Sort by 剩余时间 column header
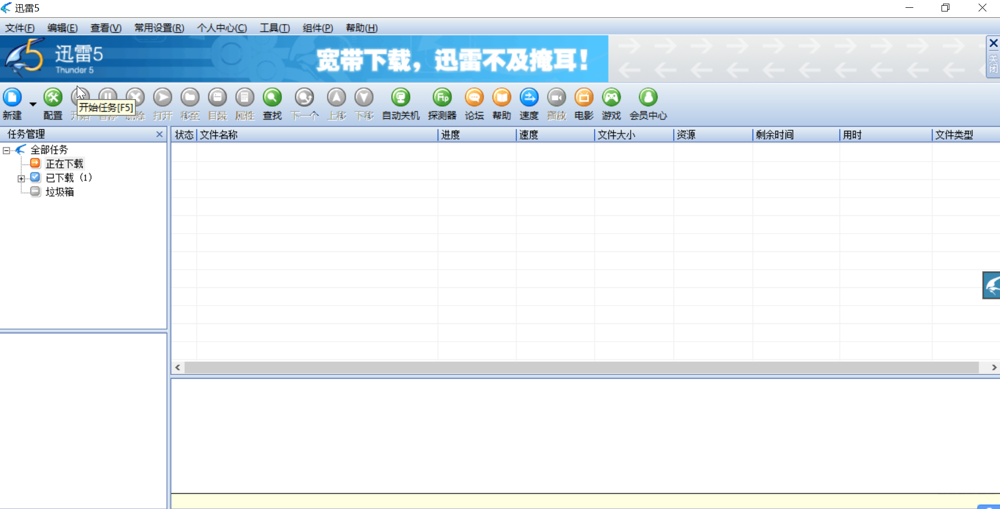1000x509 pixels. (x=796, y=135)
